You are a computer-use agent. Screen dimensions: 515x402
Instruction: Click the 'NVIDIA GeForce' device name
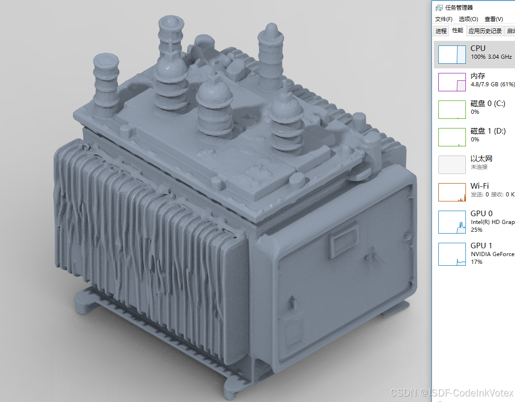[493, 254]
